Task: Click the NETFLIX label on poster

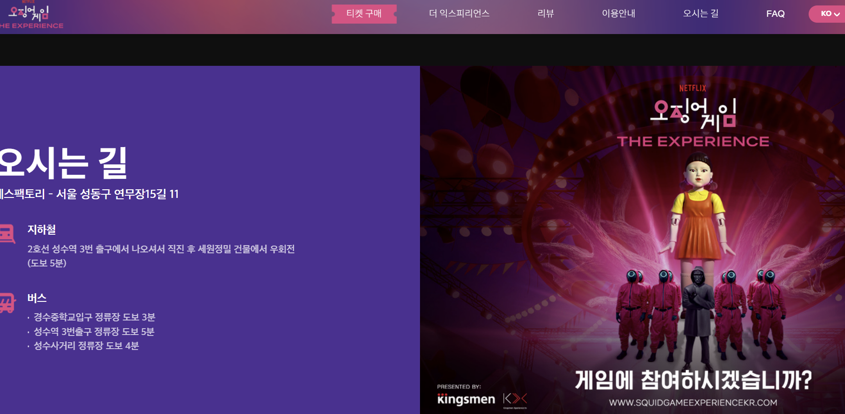Action: [x=693, y=88]
